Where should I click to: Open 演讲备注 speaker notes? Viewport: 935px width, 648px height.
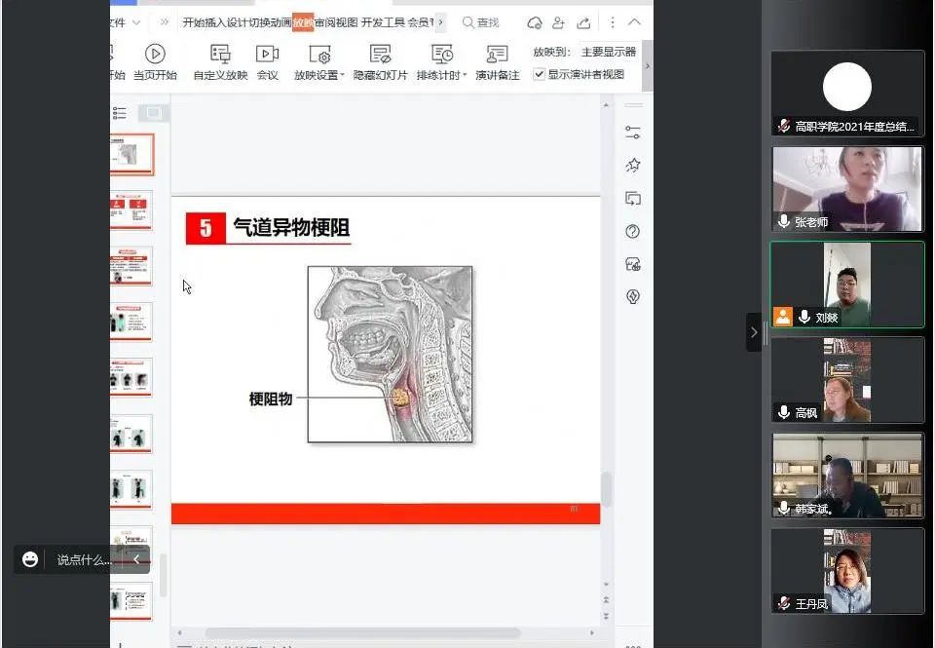coord(497,55)
